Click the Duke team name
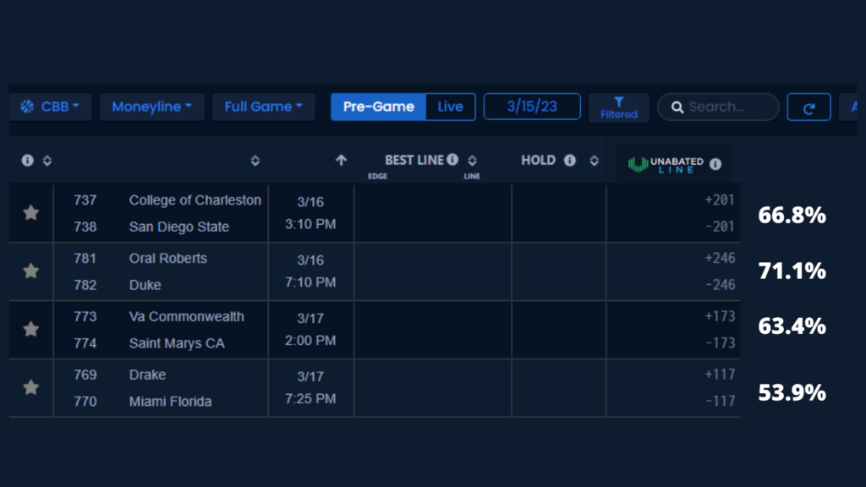866x487 pixels. (145, 285)
